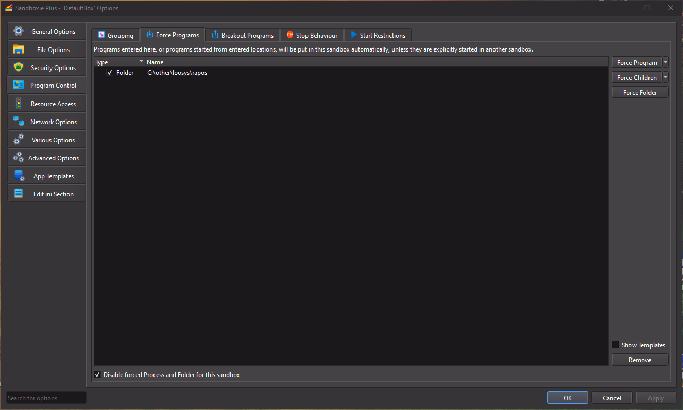The width and height of the screenshot is (683, 410).
Task: Expand the Force Children dropdown arrow
Action: point(665,77)
